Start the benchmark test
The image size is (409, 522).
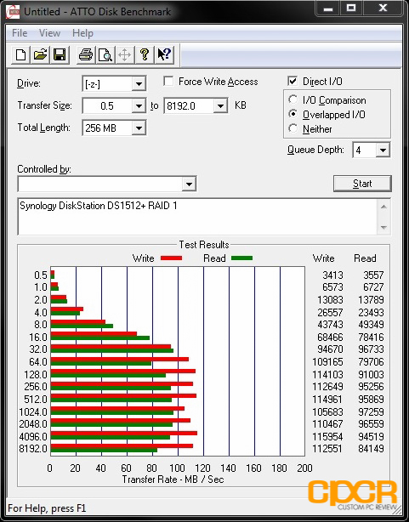[362, 184]
